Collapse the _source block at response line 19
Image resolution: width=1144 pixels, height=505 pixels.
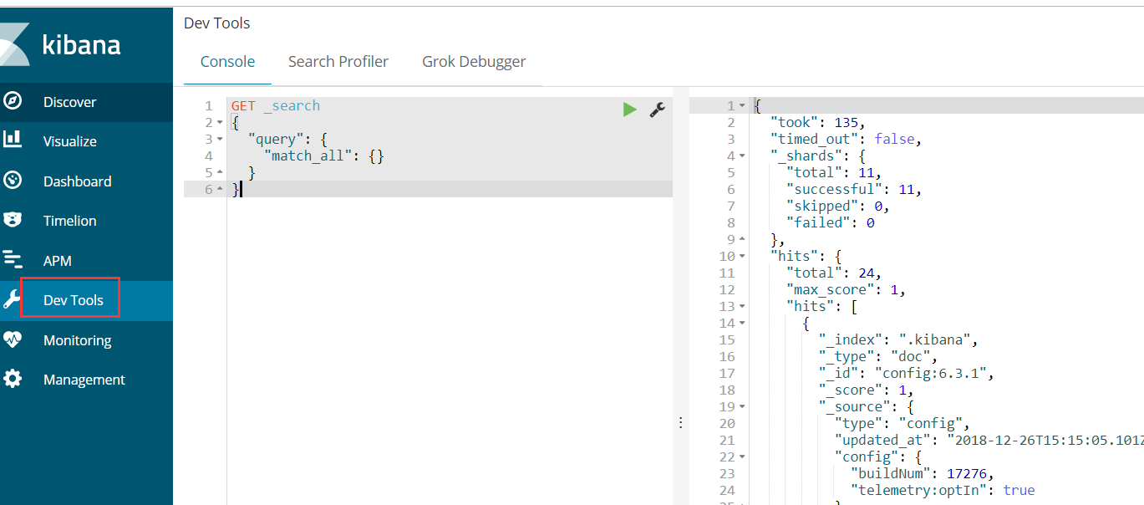742,407
